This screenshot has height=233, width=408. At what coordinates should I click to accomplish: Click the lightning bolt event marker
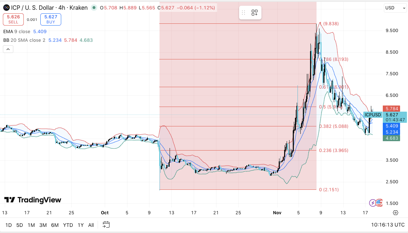pyautogui.click(x=373, y=203)
